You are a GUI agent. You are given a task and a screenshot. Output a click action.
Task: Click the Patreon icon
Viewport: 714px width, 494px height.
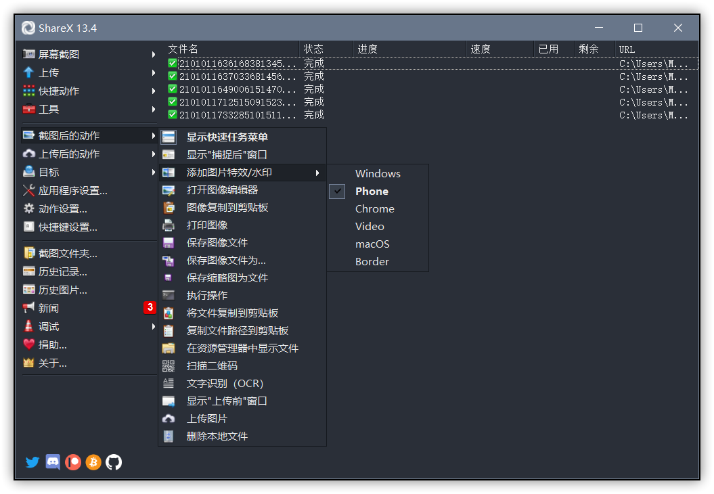[x=73, y=462]
